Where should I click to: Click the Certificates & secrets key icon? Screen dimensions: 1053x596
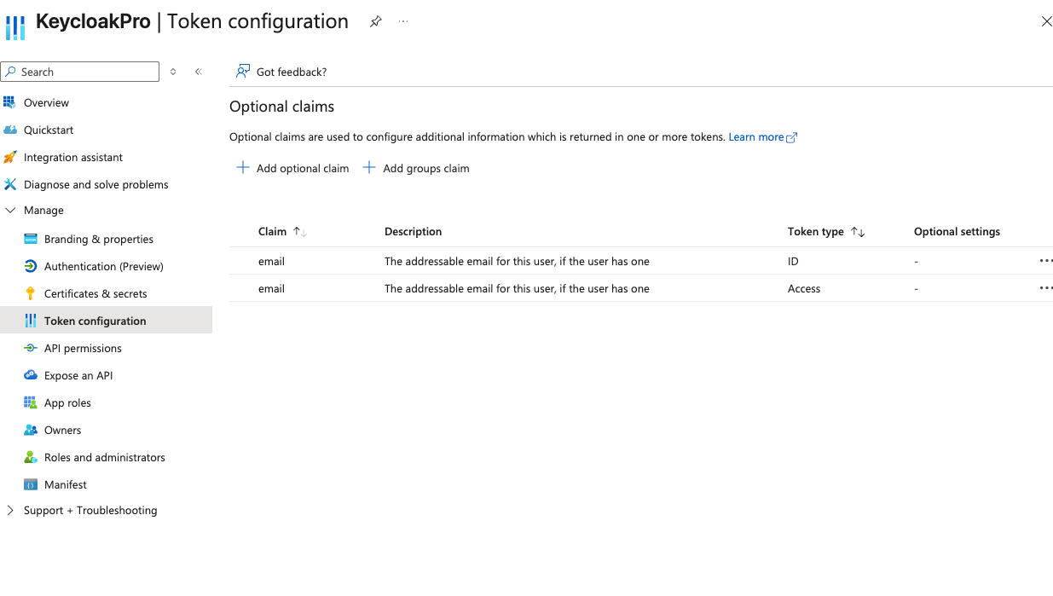pos(31,293)
